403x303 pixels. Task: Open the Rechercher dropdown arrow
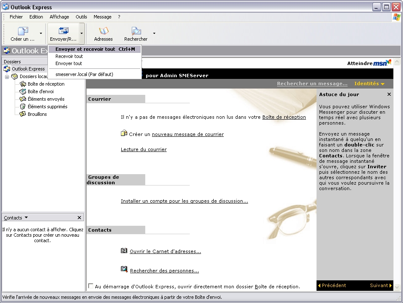pyautogui.click(x=154, y=34)
